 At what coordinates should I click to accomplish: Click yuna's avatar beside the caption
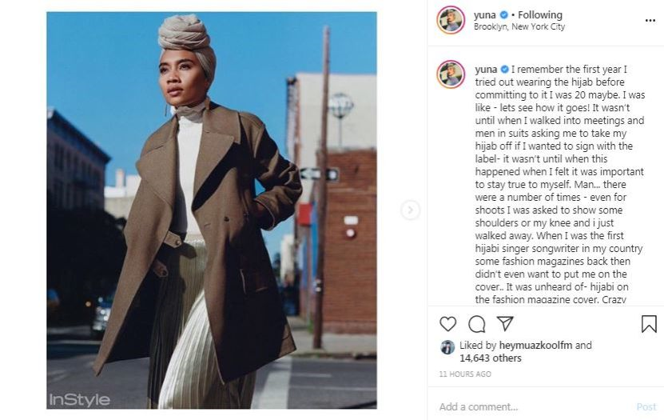pos(451,74)
